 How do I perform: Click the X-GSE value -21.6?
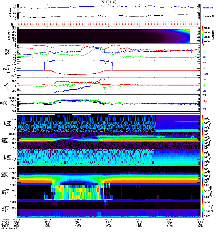(x=108, y=220)
